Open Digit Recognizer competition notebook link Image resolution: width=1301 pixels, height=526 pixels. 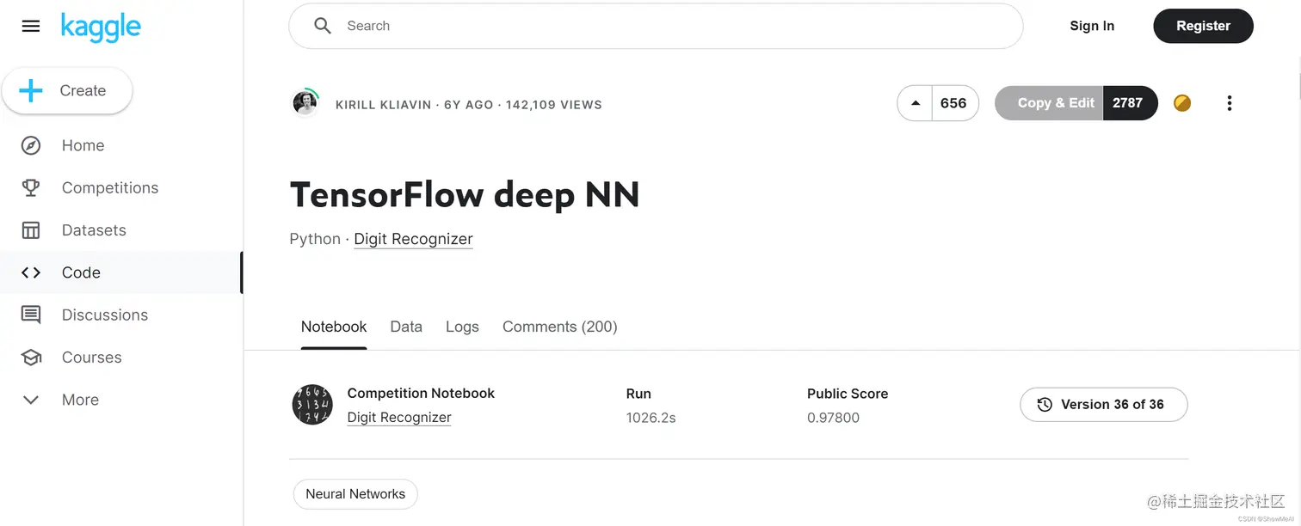[x=399, y=418]
